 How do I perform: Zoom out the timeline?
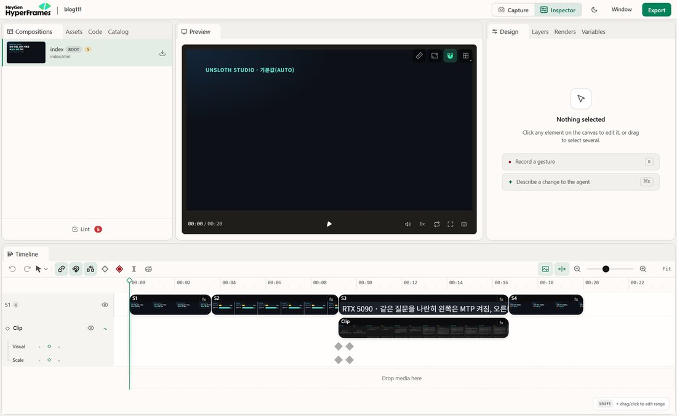(577, 269)
